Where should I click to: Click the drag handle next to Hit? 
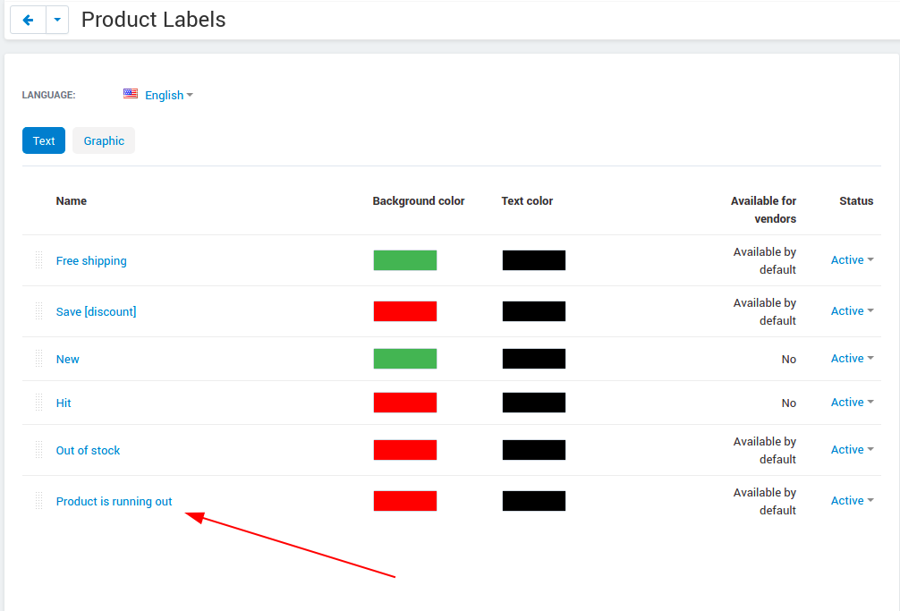click(x=39, y=403)
